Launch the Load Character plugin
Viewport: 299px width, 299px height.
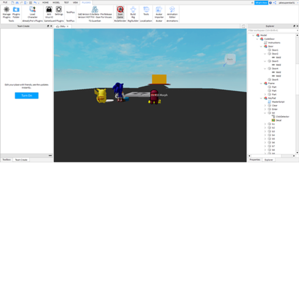click(33, 12)
